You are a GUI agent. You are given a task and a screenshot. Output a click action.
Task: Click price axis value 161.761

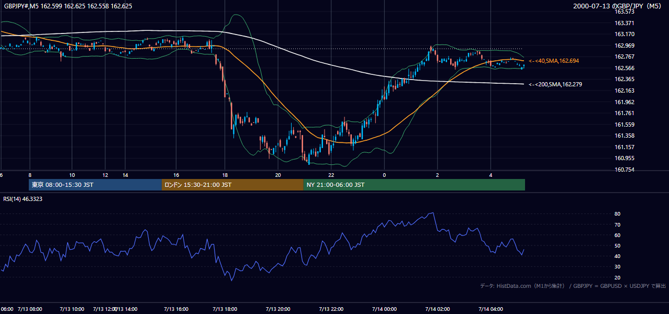point(624,113)
